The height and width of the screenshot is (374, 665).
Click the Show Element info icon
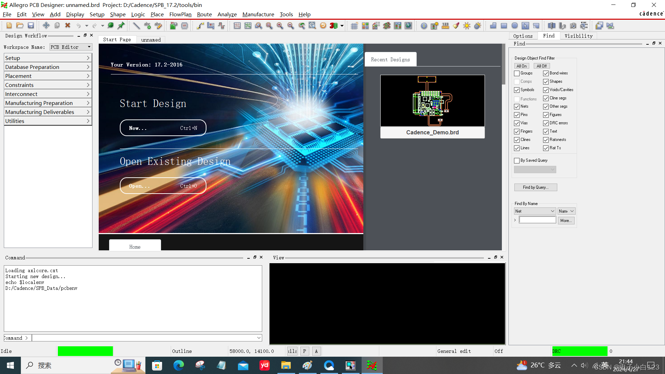click(424, 25)
